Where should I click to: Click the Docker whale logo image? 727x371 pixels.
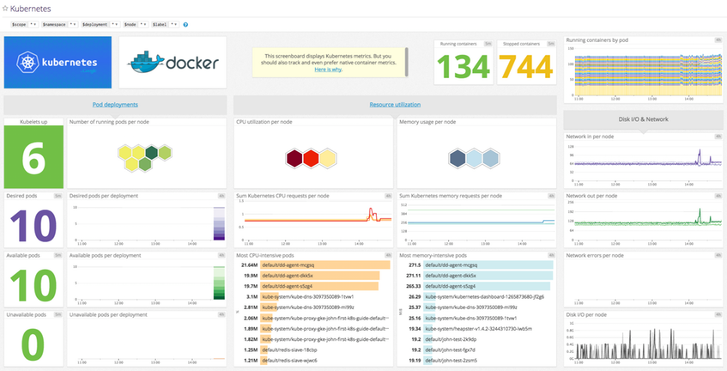(x=173, y=62)
